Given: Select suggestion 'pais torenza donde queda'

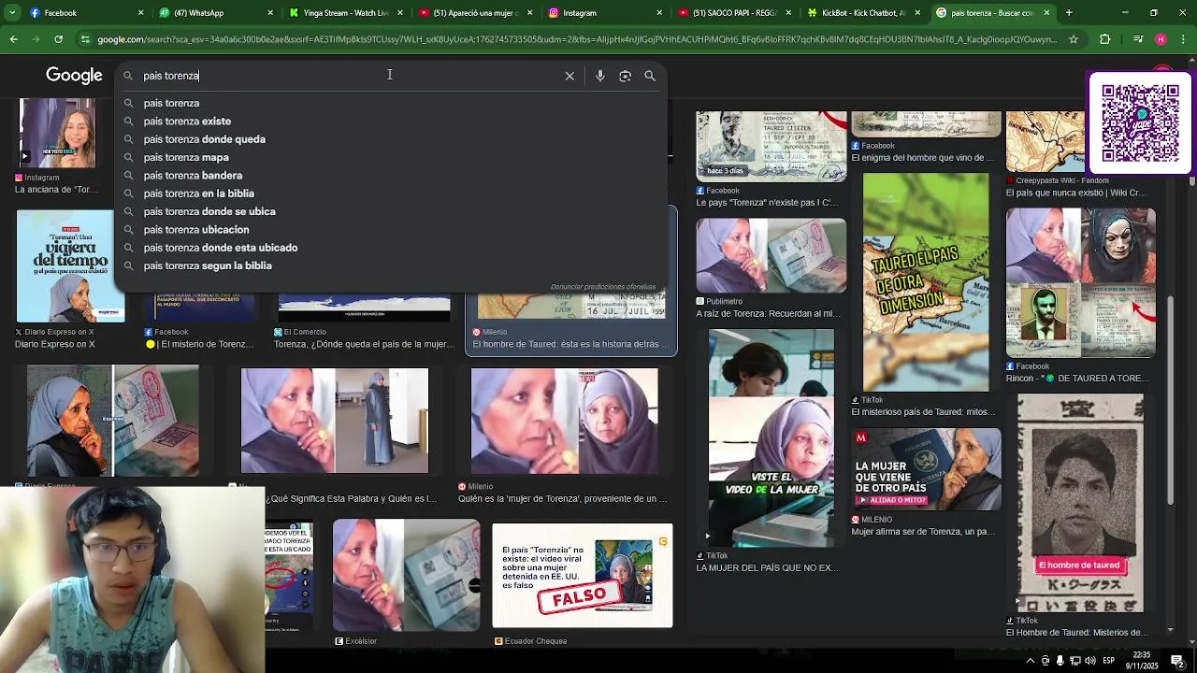Looking at the screenshot, I should pos(204,139).
